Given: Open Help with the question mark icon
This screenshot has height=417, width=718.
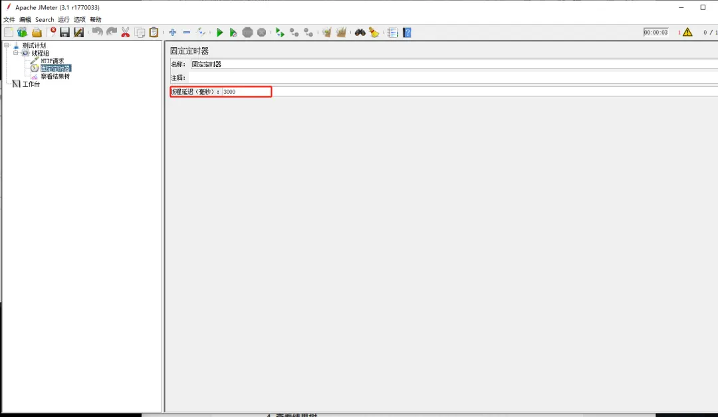Looking at the screenshot, I should pyautogui.click(x=407, y=33).
